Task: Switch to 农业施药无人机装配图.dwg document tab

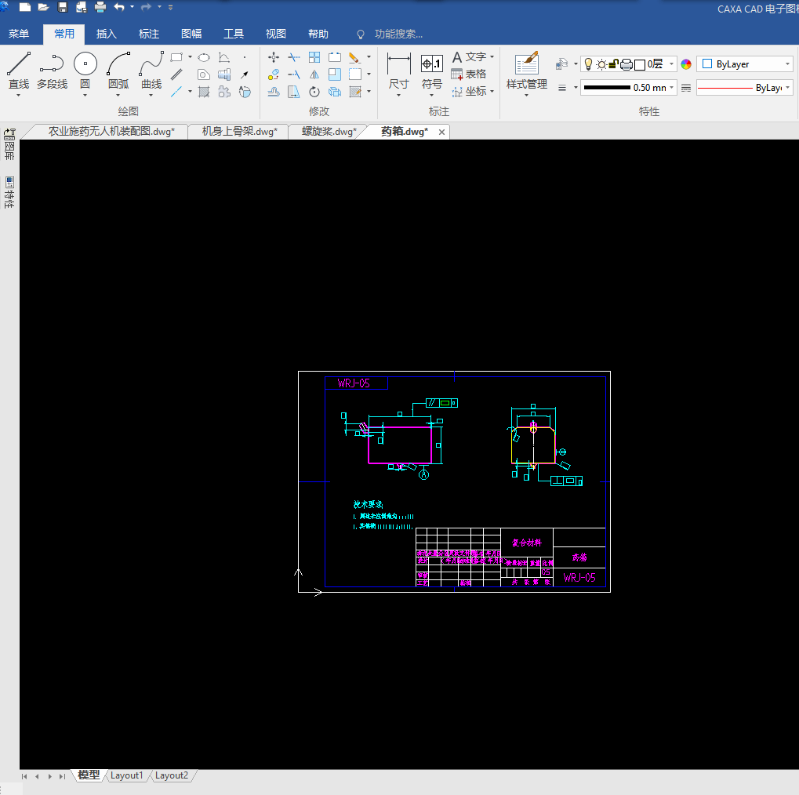Action: [x=111, y=132]
